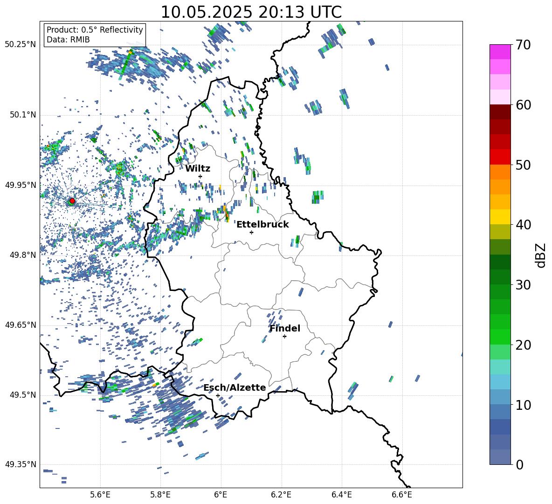
Task: Click the 49.65°N latitude label
Action: [21, 324]
